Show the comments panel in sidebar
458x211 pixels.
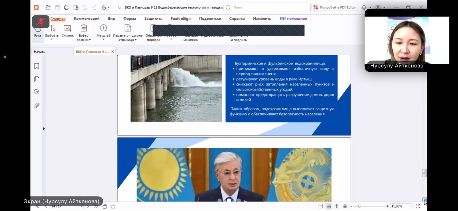pyautogui.click(x=37, y=92)
